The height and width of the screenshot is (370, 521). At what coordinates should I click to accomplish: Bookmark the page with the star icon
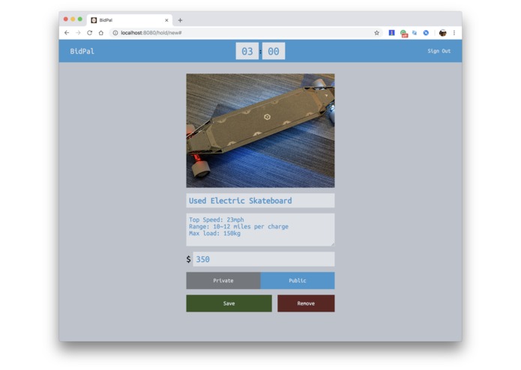pos(376,33)
